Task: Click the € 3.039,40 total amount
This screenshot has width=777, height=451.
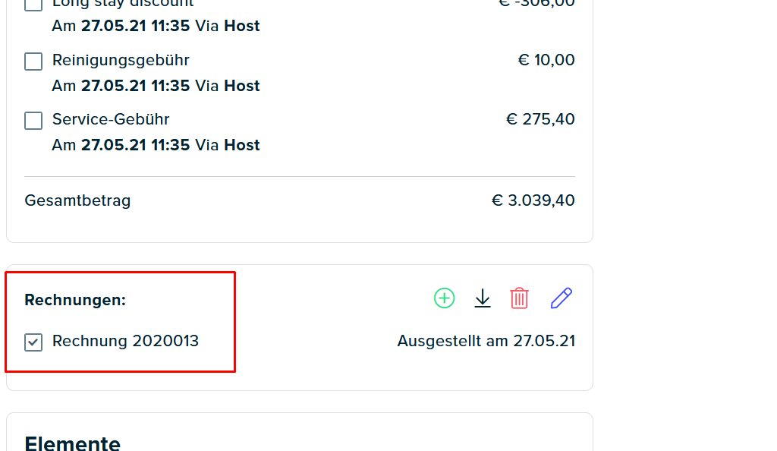Action: coord(533,200)
